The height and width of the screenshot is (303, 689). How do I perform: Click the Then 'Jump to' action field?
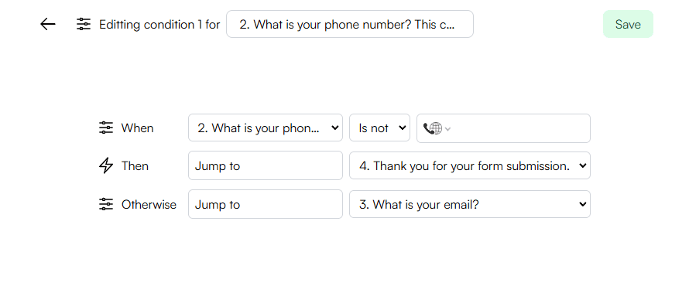266,165
